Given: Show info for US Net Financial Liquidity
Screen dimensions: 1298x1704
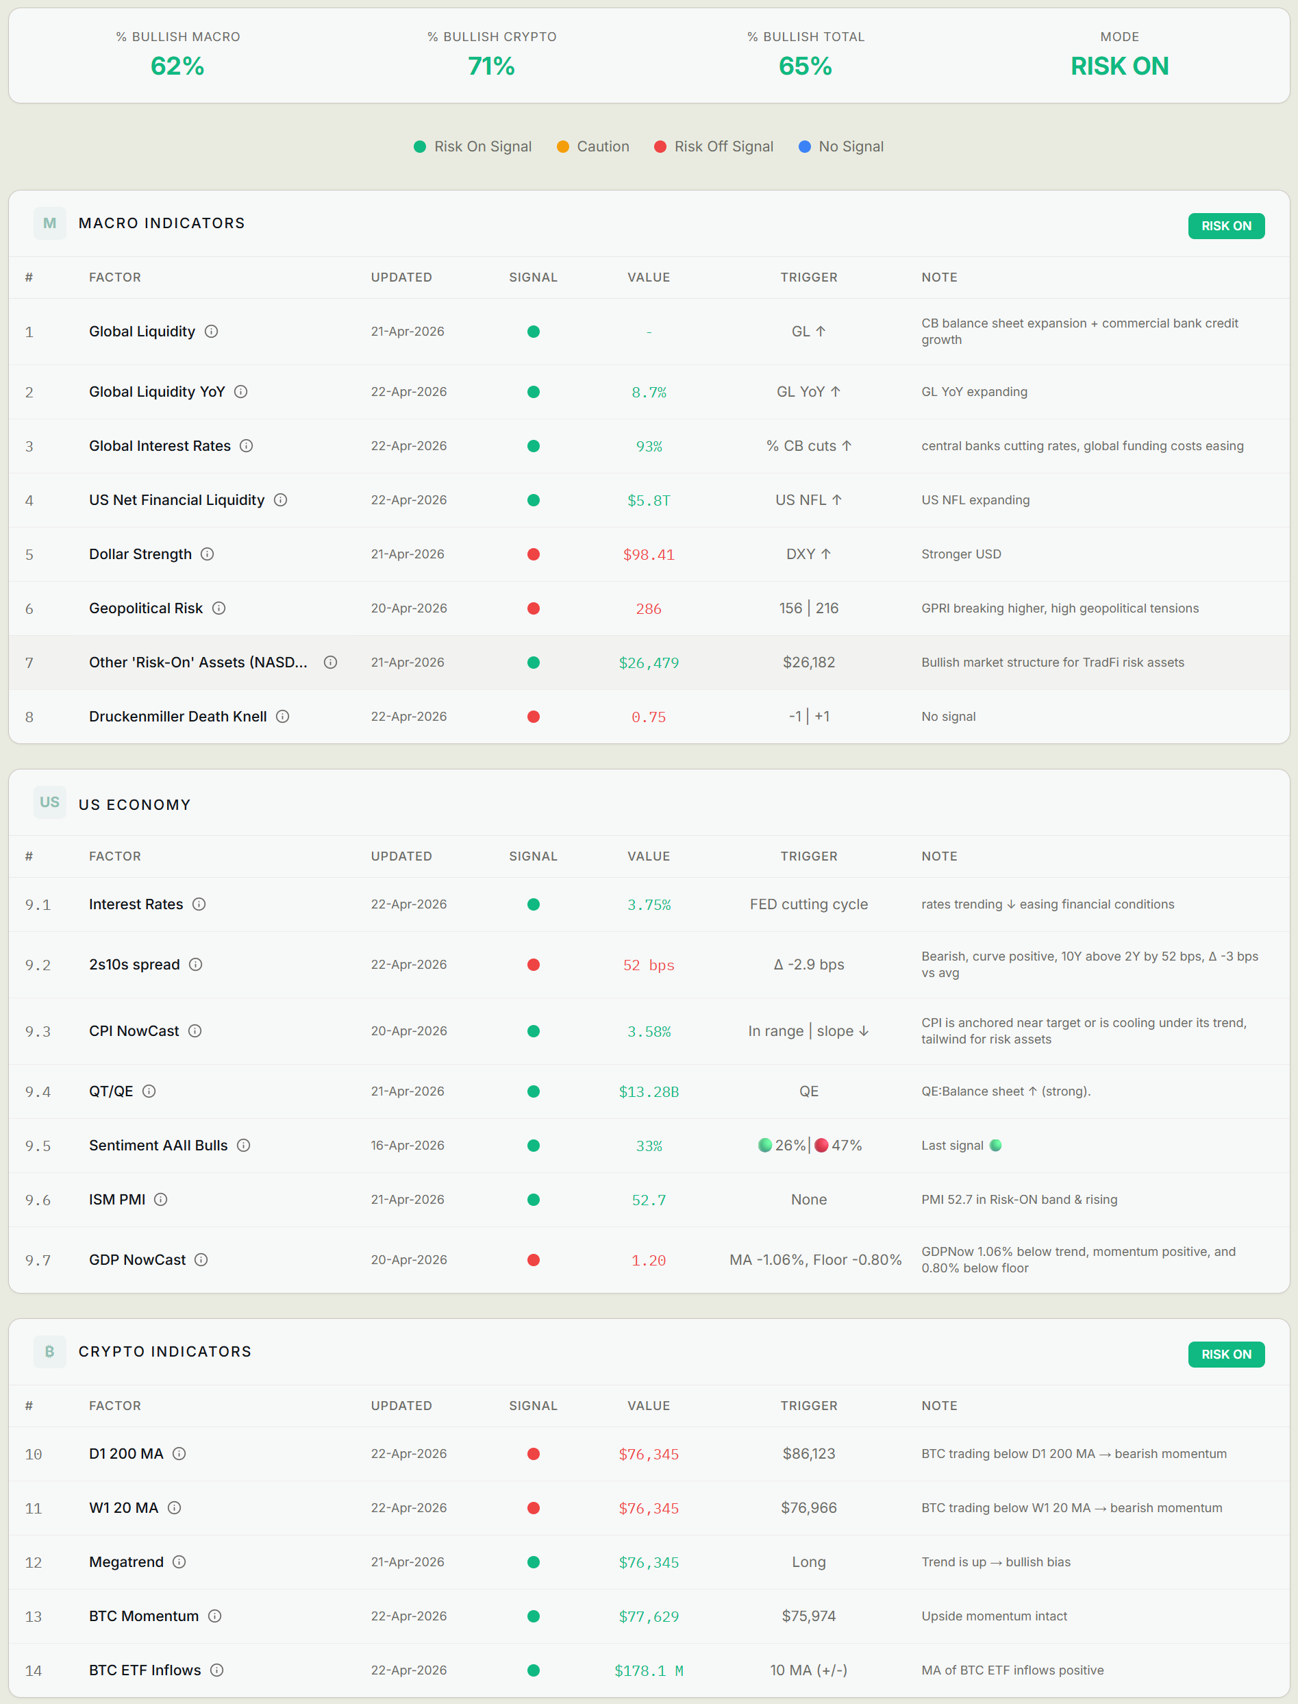Looking at the screenshot, I should click(x=280, y=500).
